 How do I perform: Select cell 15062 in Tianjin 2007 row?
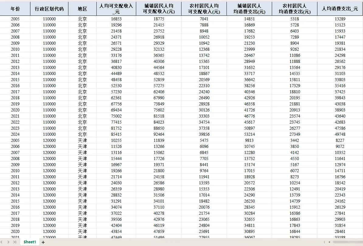click(x=159, y=152)
